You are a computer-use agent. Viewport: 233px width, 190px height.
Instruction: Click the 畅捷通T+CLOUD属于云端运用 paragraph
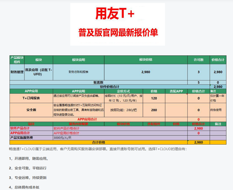click(x=98, y=149)
